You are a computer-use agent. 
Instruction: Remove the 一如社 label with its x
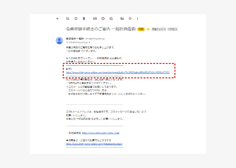pyautogui.click(x=176, y=29)
